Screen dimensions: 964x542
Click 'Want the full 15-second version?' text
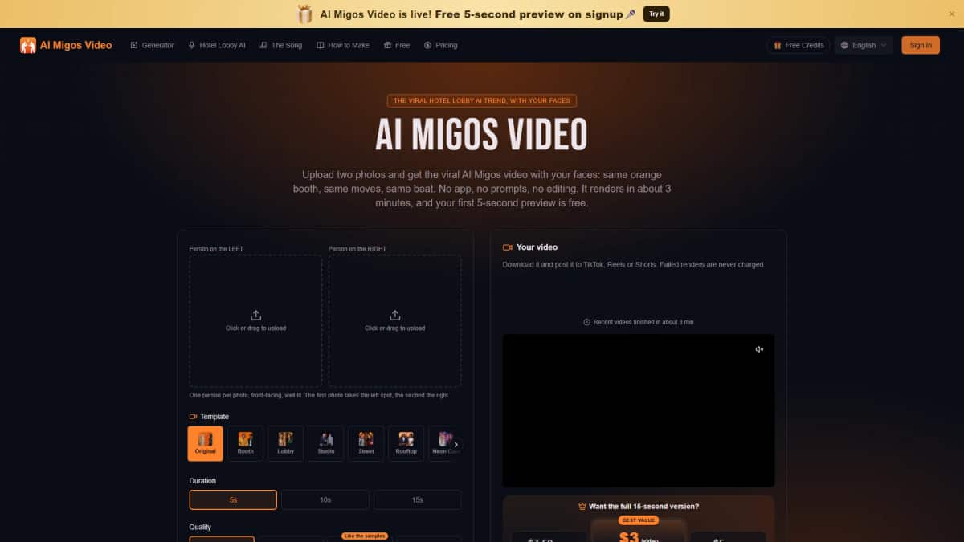pos(643,507)
